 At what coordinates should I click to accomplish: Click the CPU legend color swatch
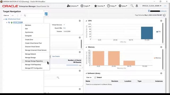(x=157, y=32)
